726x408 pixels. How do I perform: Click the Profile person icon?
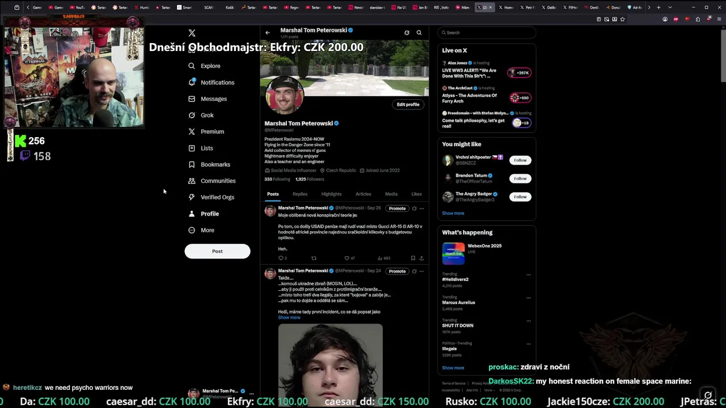tap(192, 214)
